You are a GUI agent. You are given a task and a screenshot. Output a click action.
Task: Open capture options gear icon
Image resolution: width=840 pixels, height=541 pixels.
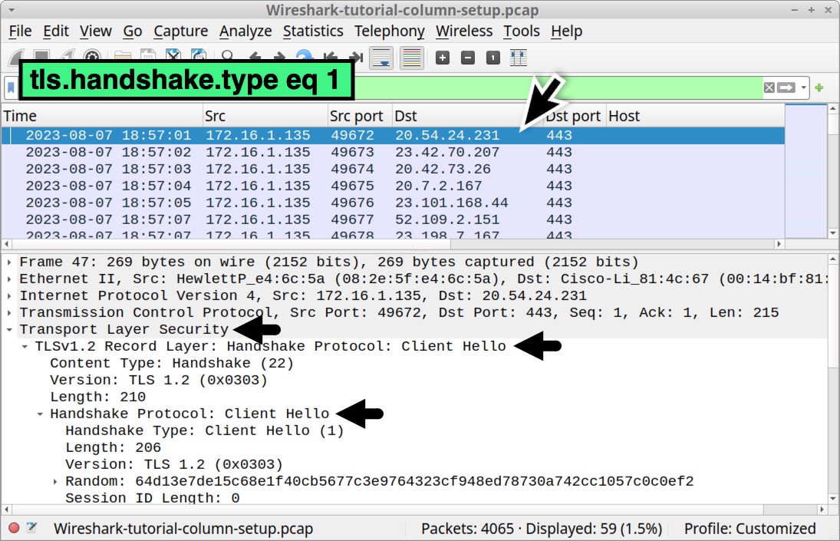tap(92, 56)
